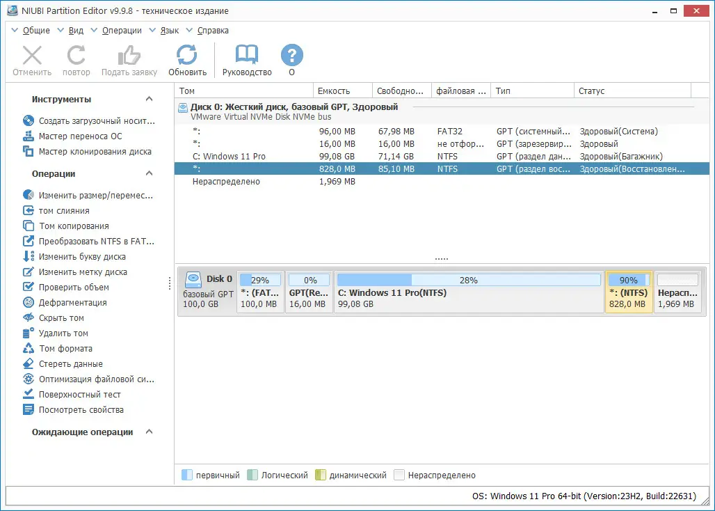Click the 29% usage bar of FAT partition
Viewport: 715px width, 511px height.
(x=260, y=280)
